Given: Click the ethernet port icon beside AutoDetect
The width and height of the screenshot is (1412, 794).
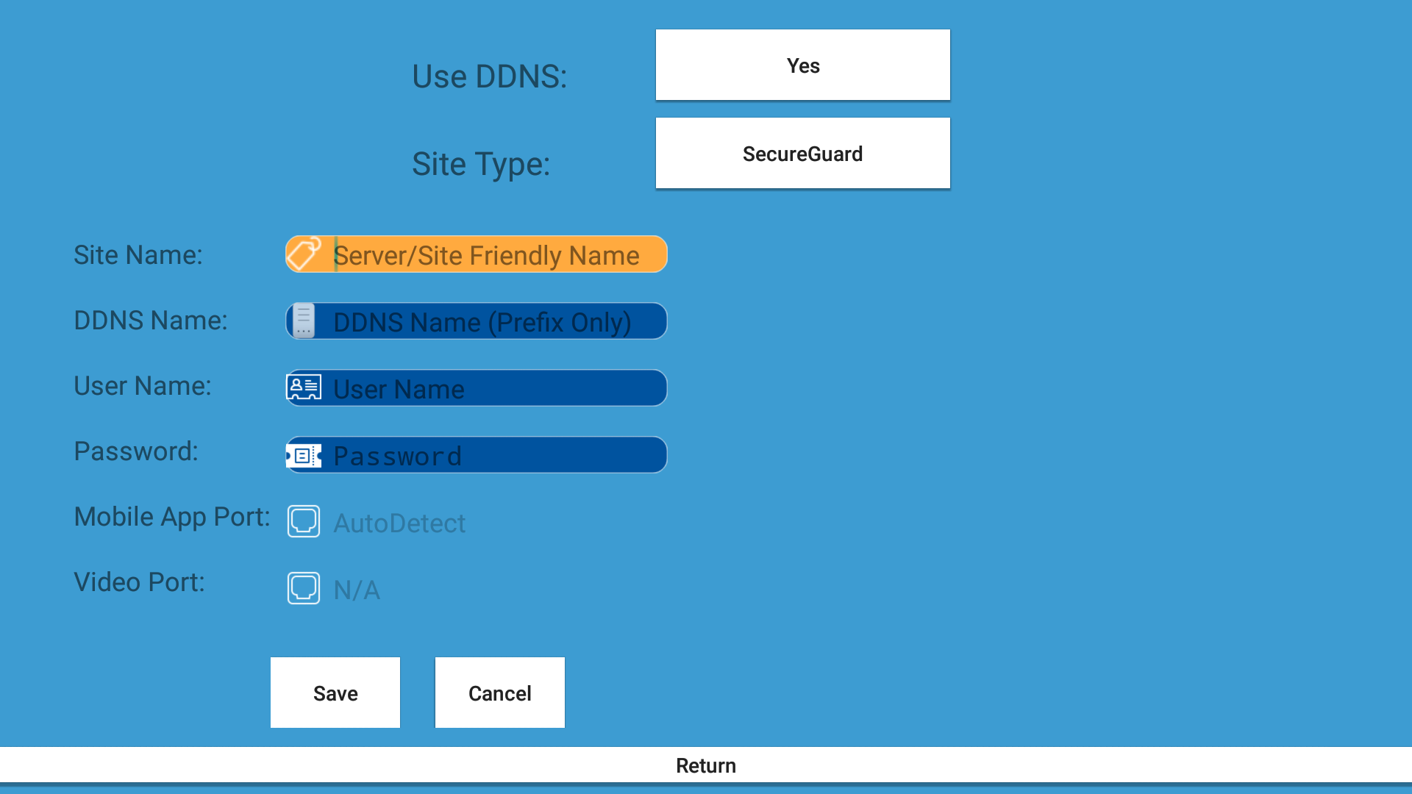Looking at the screenshot, I should coord(304,521).
